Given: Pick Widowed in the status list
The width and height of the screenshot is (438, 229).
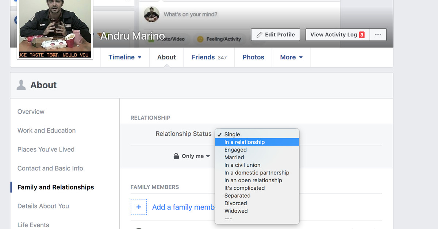Looking at the screenshot, I should [257, 211].
